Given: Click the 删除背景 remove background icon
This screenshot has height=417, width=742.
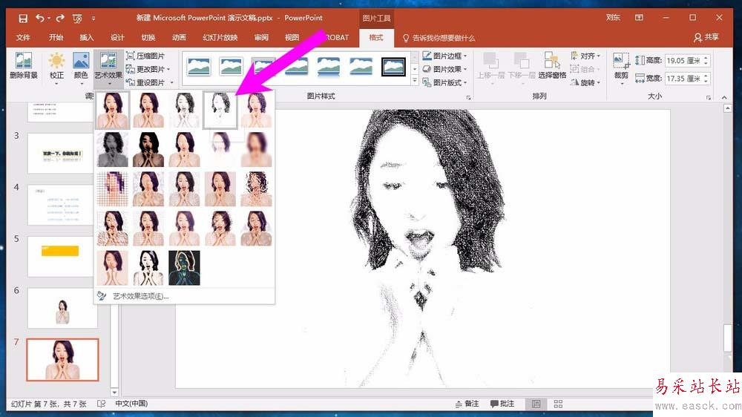Looking at the screenshot, I should (x=24, y=66).
